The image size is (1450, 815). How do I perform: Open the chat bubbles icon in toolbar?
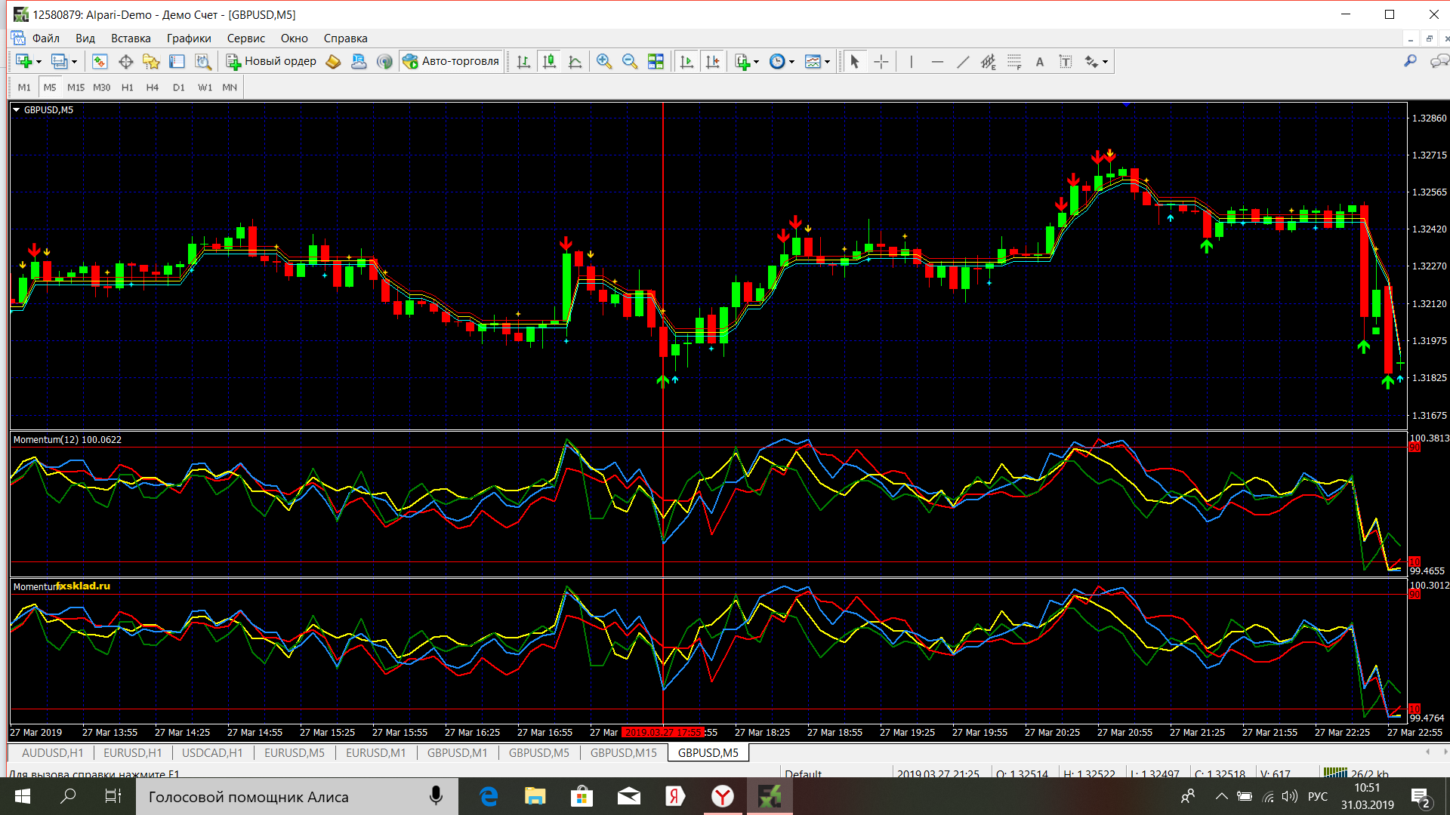coord(1439,61)
